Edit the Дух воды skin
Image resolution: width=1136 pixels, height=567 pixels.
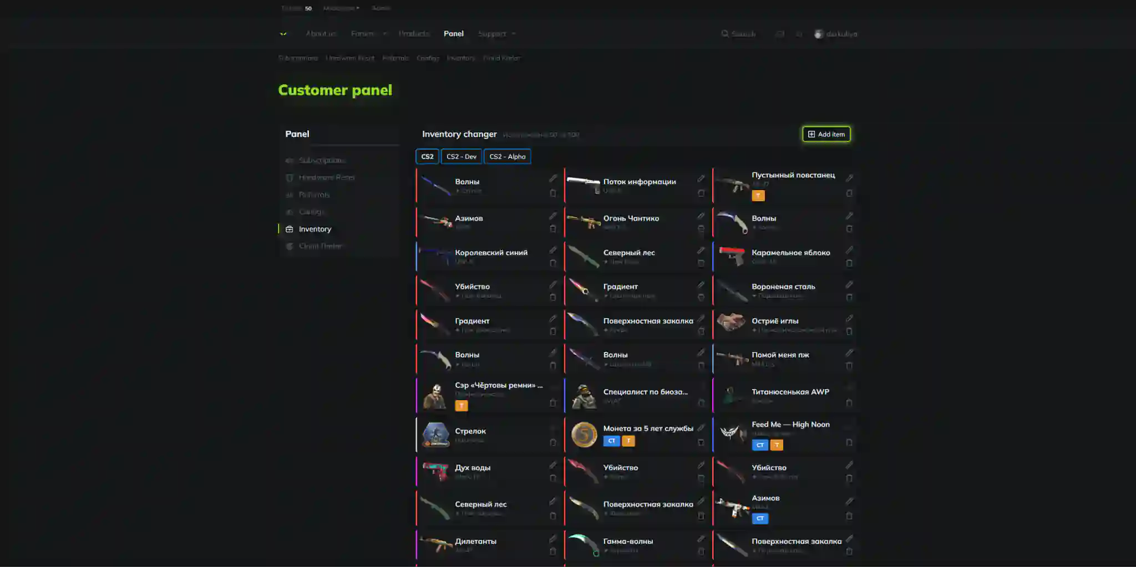(553, 465)
